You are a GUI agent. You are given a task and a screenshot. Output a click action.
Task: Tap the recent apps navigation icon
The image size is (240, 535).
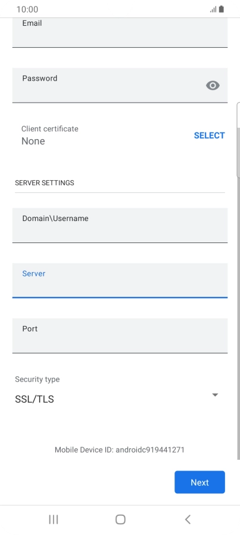point(54,519)
